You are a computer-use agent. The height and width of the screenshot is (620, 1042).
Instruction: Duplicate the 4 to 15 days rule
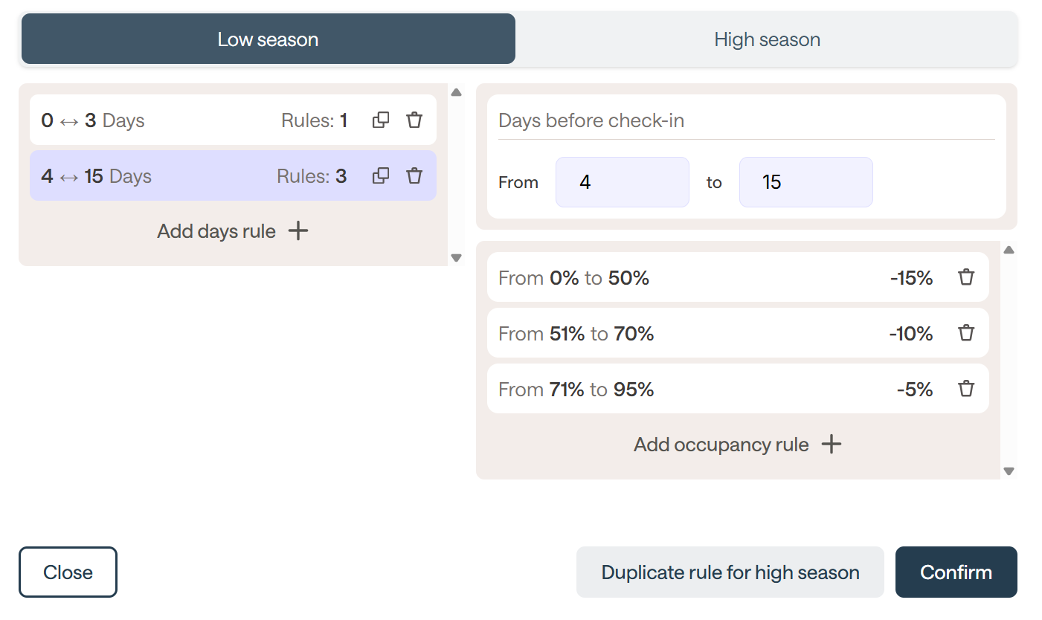tap(381, 175)
